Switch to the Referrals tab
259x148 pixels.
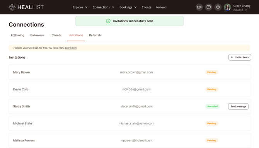click(95, 35)
